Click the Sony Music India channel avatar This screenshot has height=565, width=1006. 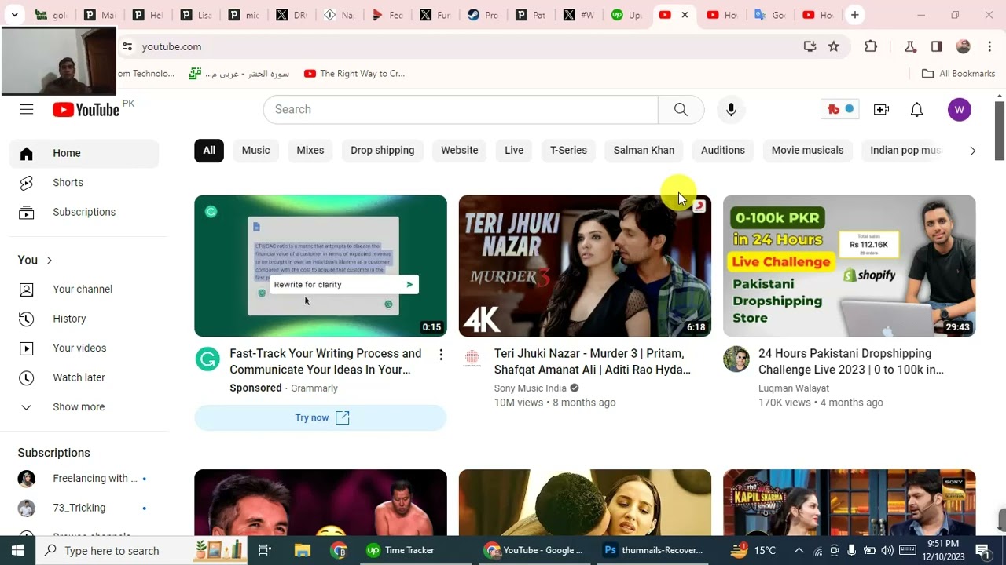(472, 359)
